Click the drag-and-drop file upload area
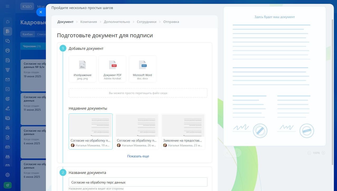The height and width of the screenshot is (191, 337). click(x=138, y=93)
